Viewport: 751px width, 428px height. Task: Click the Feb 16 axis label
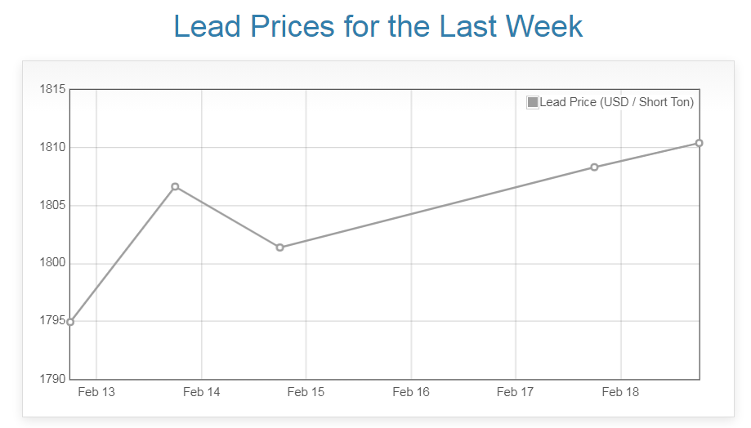click(410, 392)
